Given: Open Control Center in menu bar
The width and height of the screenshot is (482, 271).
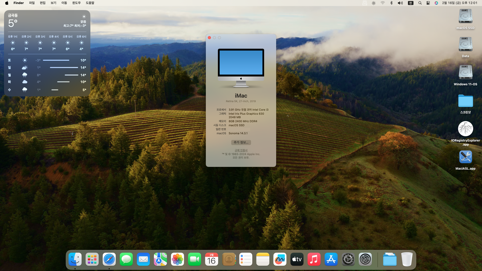Looking at the screenshot, I should coord(428,3).
